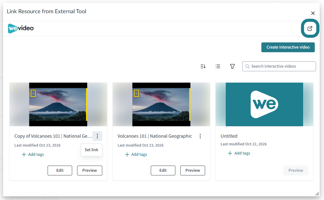Edit the Volcanoes 101 National Geographic video

(x=163, y=171)
